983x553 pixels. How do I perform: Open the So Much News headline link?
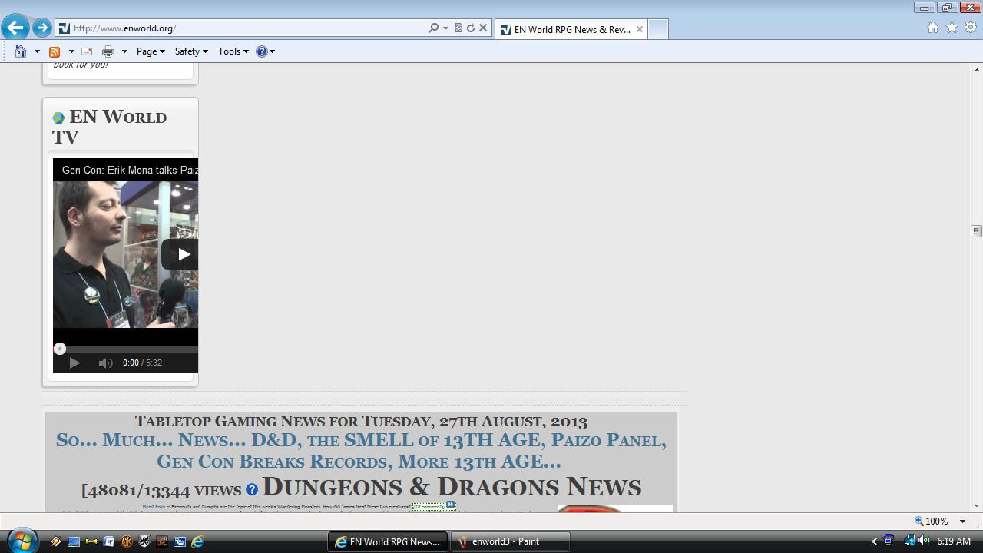(x=361, y=450)
